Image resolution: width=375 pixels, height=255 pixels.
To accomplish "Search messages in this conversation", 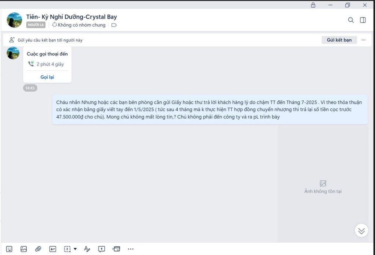I will pos(351,20).
